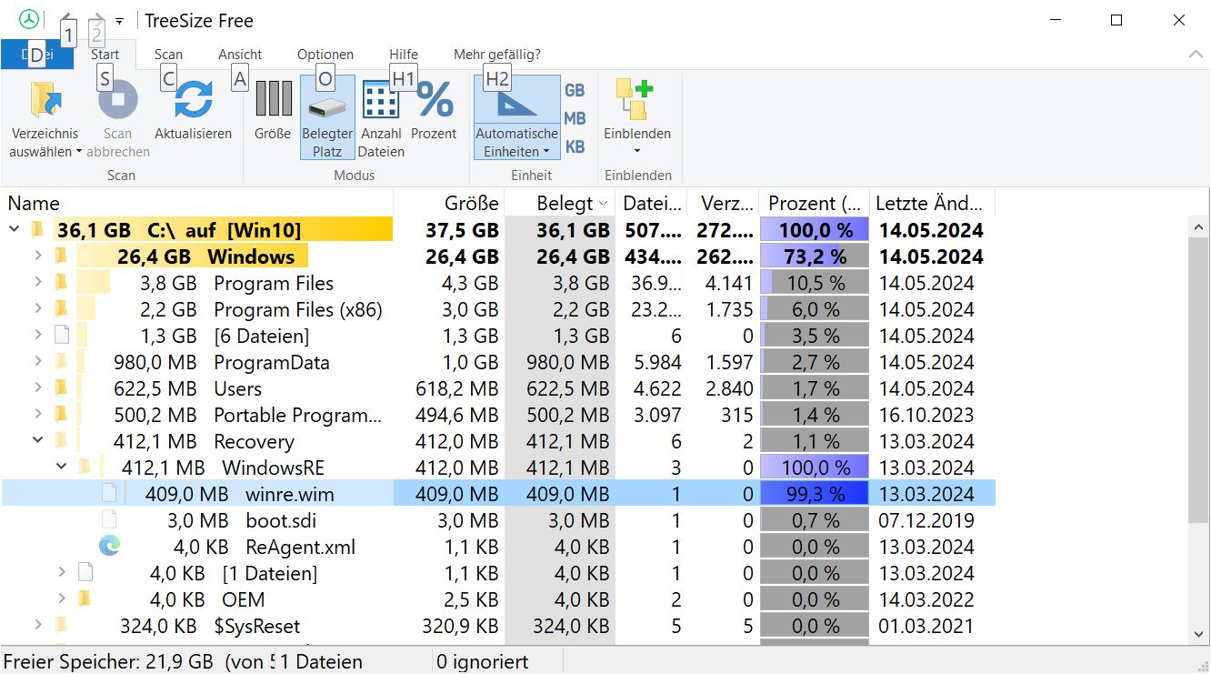Click the Recovery folder icon

pos(61,440)
